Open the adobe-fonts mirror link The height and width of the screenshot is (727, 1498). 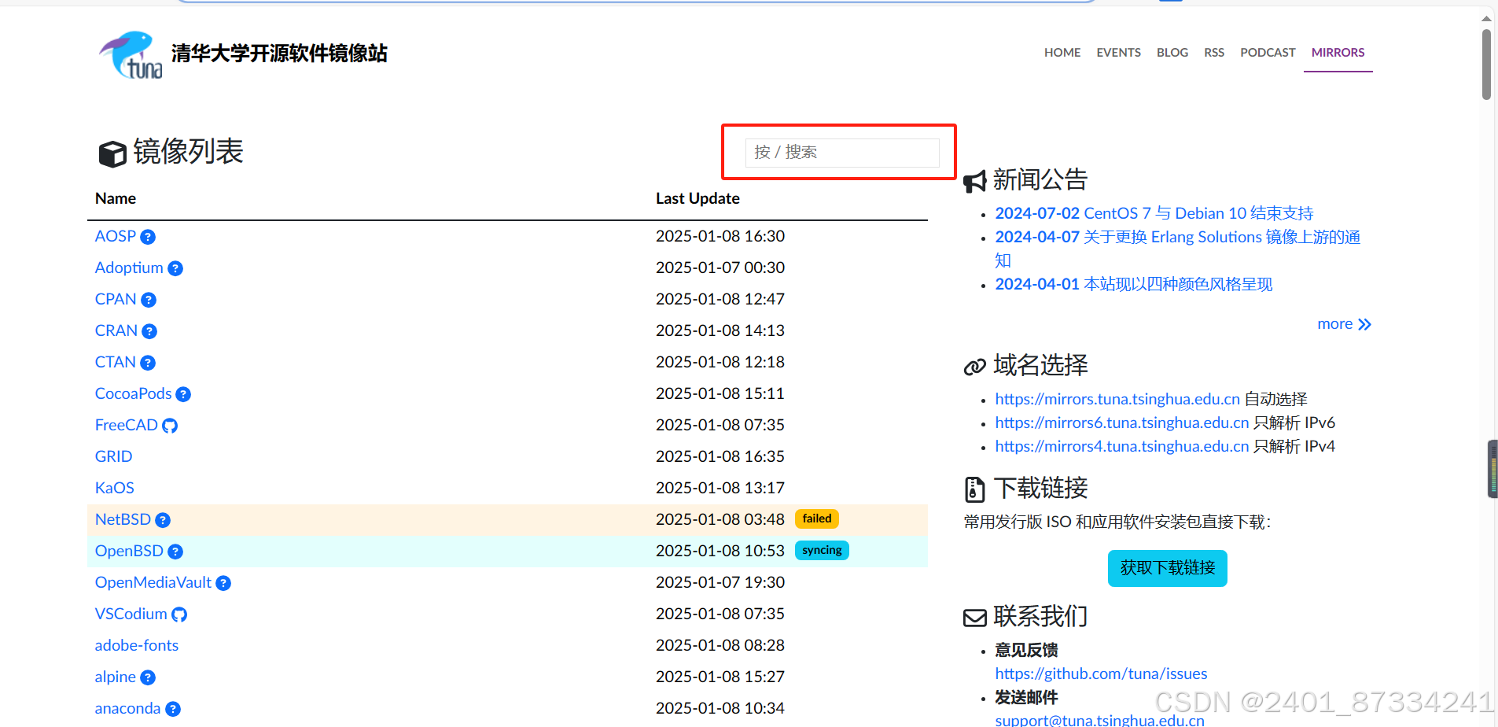137,645
